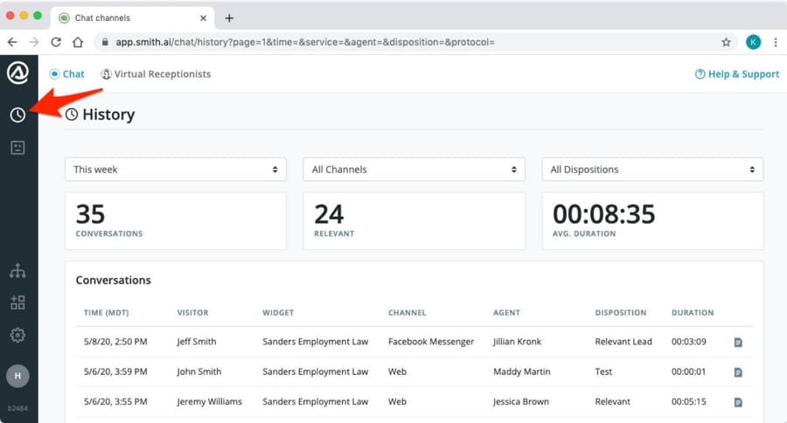The height and width of the screenshot is (423, 787).
Task: Go to browser home page
Action: [78, 42]
